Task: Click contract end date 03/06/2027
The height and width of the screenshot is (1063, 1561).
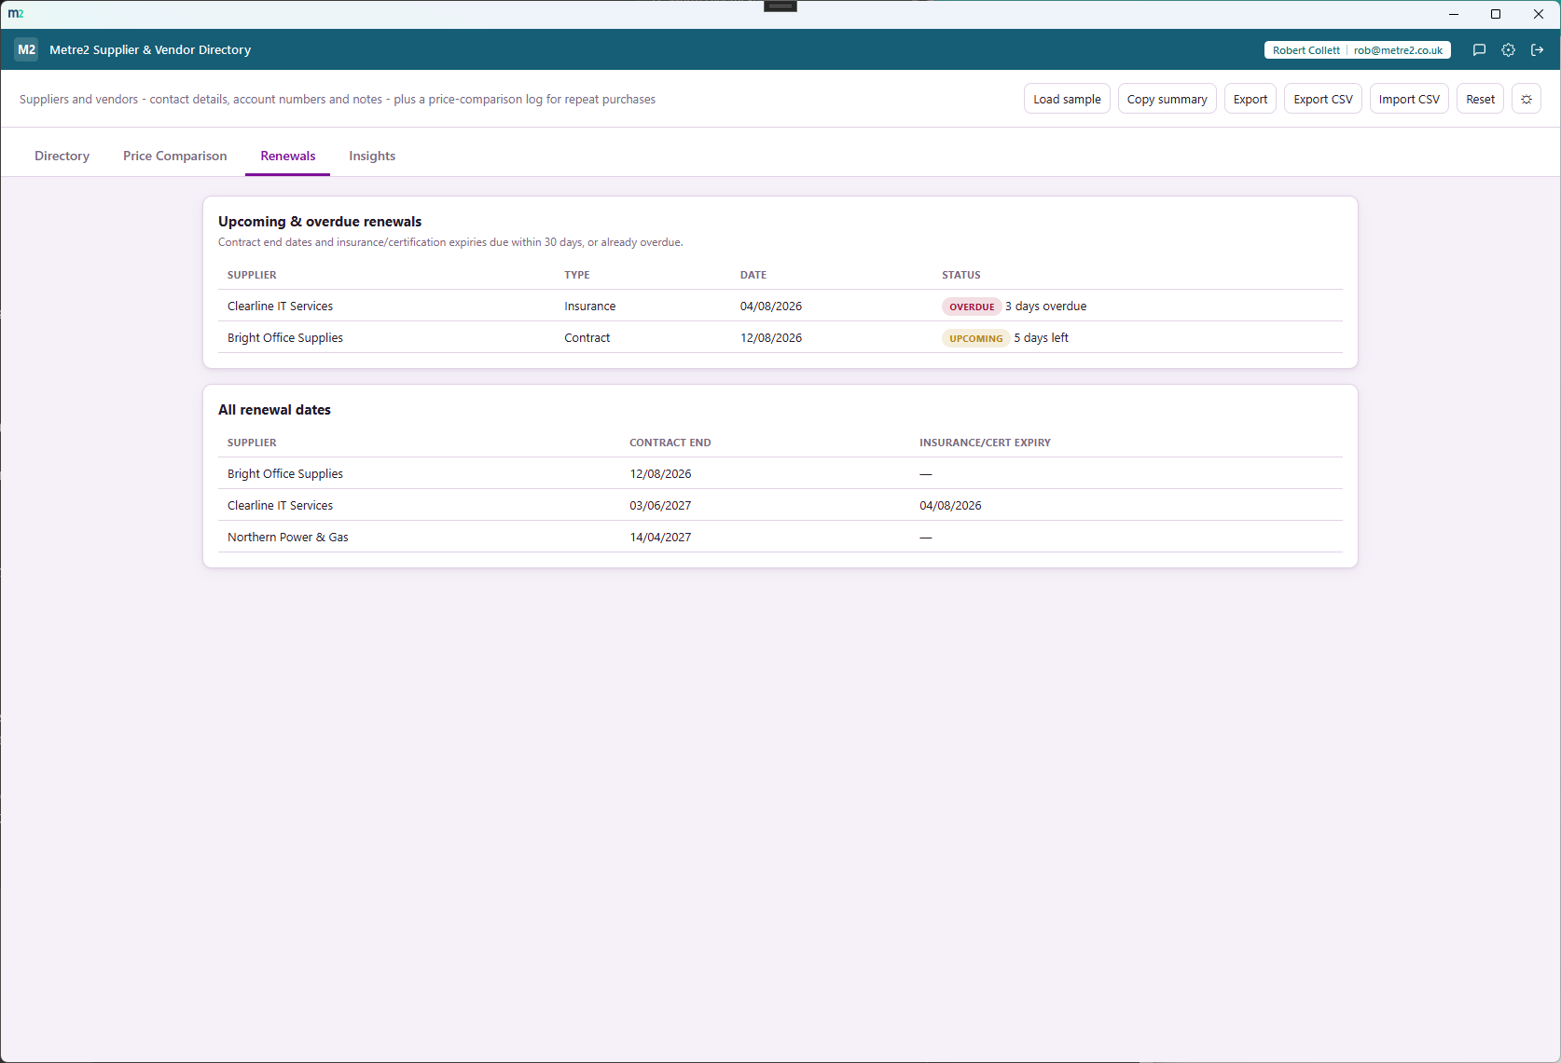Action: pos(660,505)
